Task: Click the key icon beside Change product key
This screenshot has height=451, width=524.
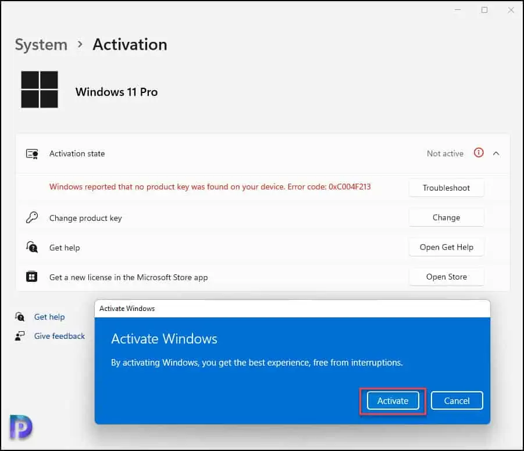Action: pos(32,218)
